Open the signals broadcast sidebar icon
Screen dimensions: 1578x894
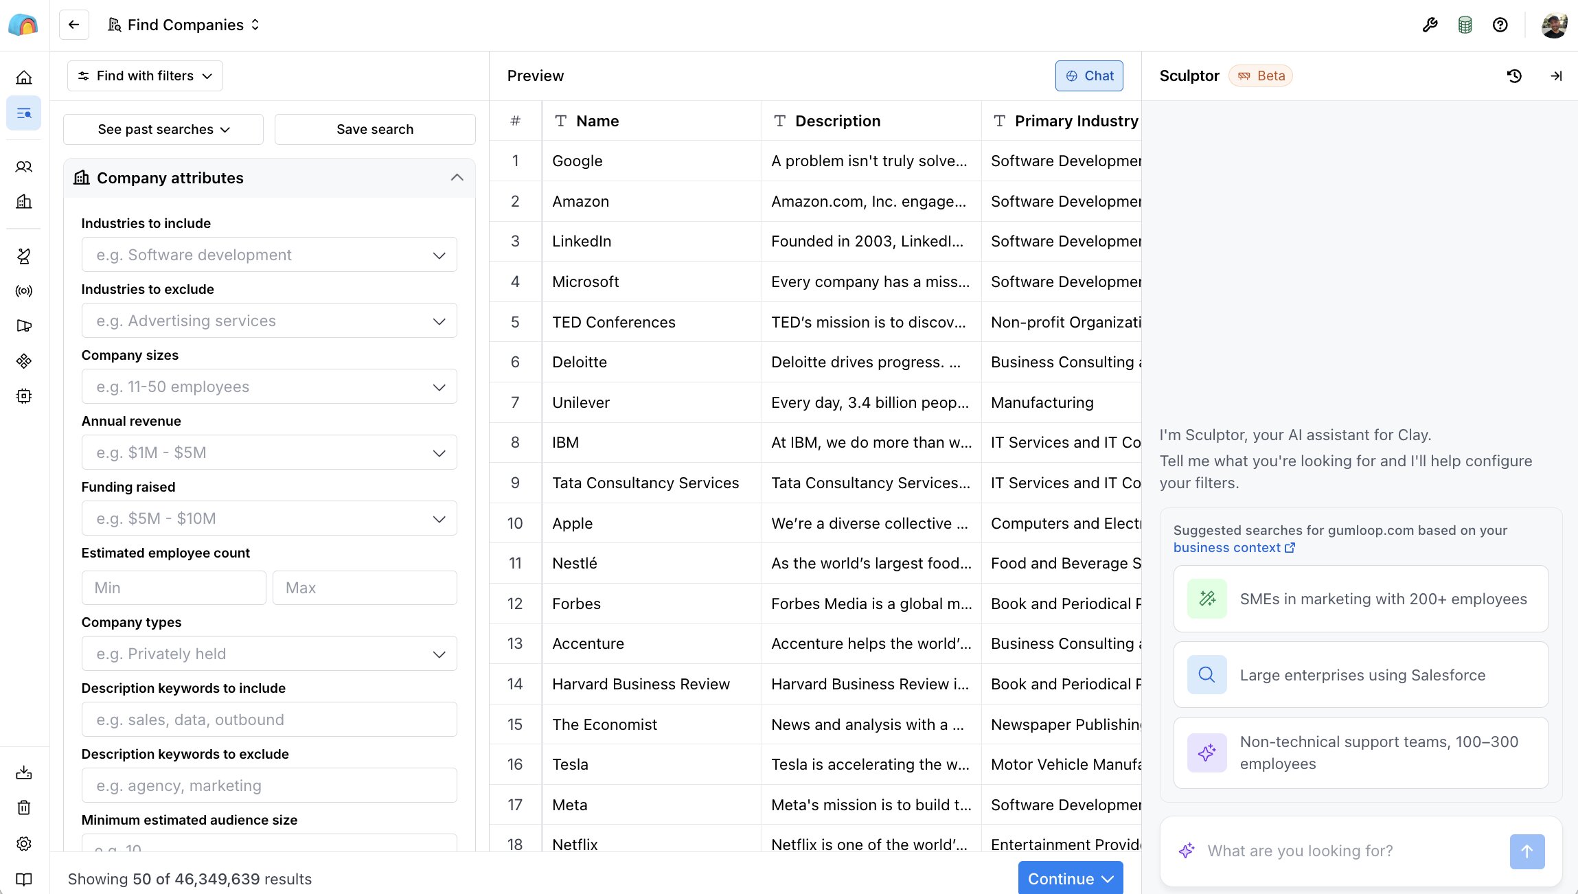[24, 291]
